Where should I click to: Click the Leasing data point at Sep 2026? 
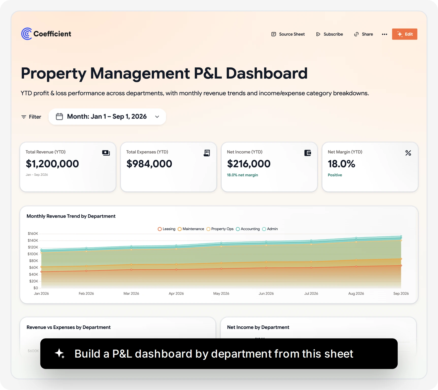point(401,266)
